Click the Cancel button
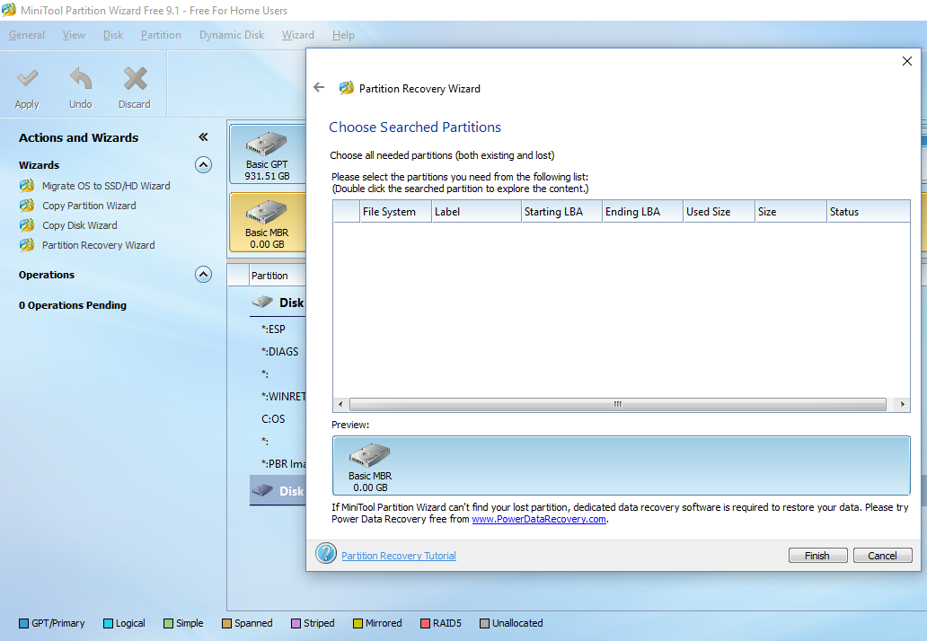The image size is (927, 641). point(883,556)
